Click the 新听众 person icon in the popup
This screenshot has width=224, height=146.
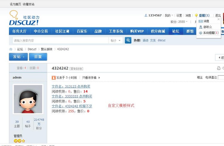201,27
